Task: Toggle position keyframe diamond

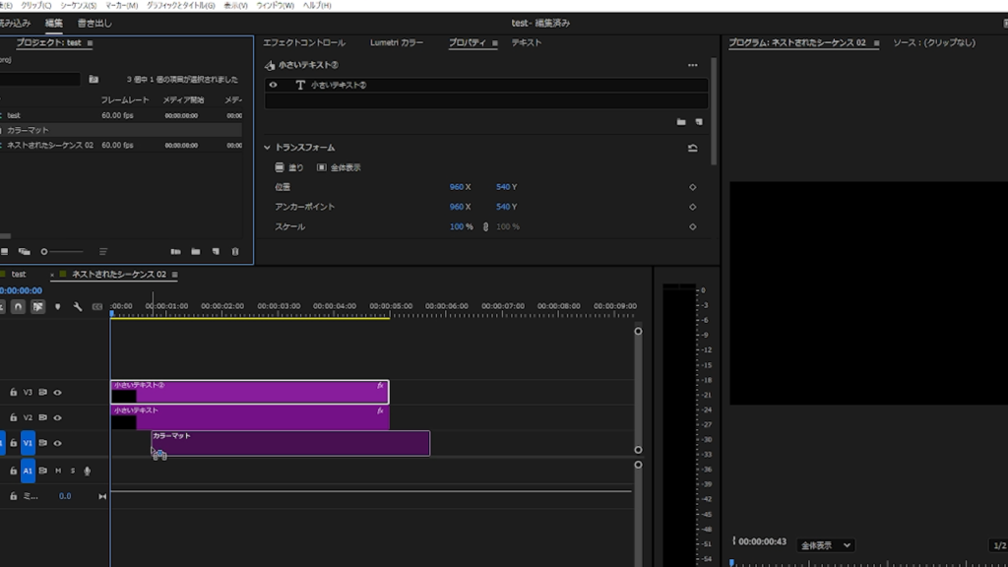Action: 692,187
